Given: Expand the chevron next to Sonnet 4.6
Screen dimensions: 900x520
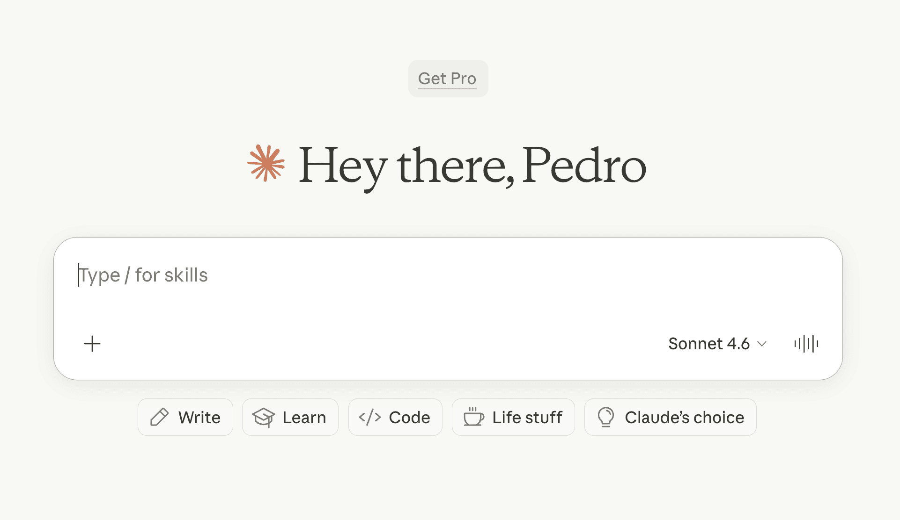Looking at the screenshot, I should [x=762, y=344].
